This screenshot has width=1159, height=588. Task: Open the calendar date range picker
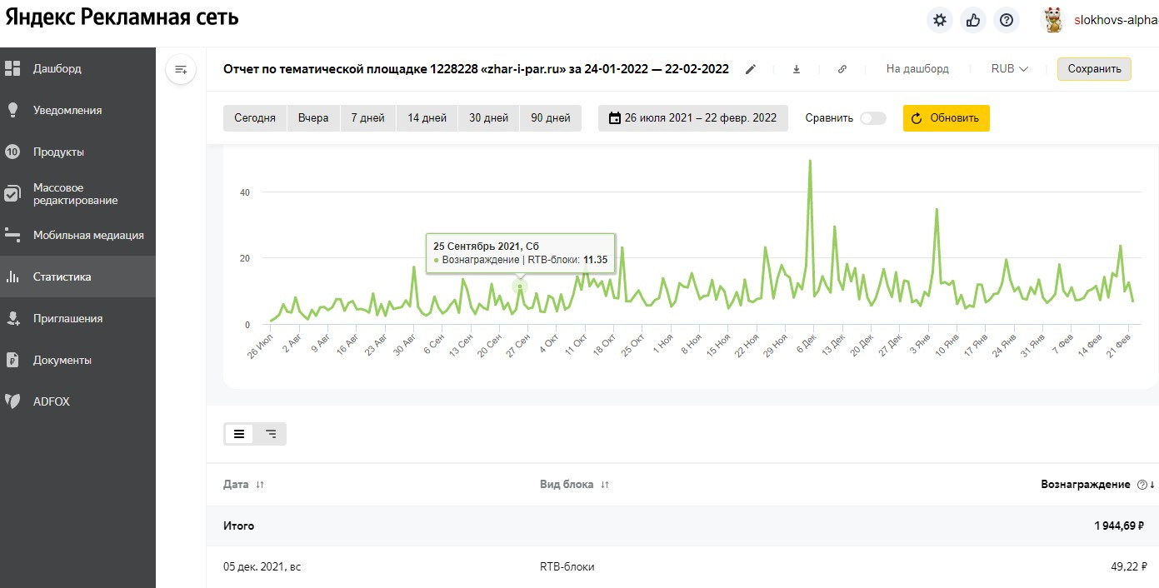click(692, 118)
